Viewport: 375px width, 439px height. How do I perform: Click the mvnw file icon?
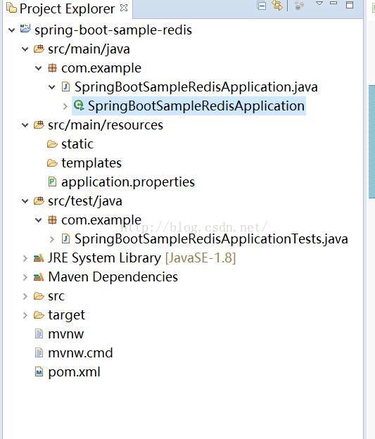pos(39,333)
